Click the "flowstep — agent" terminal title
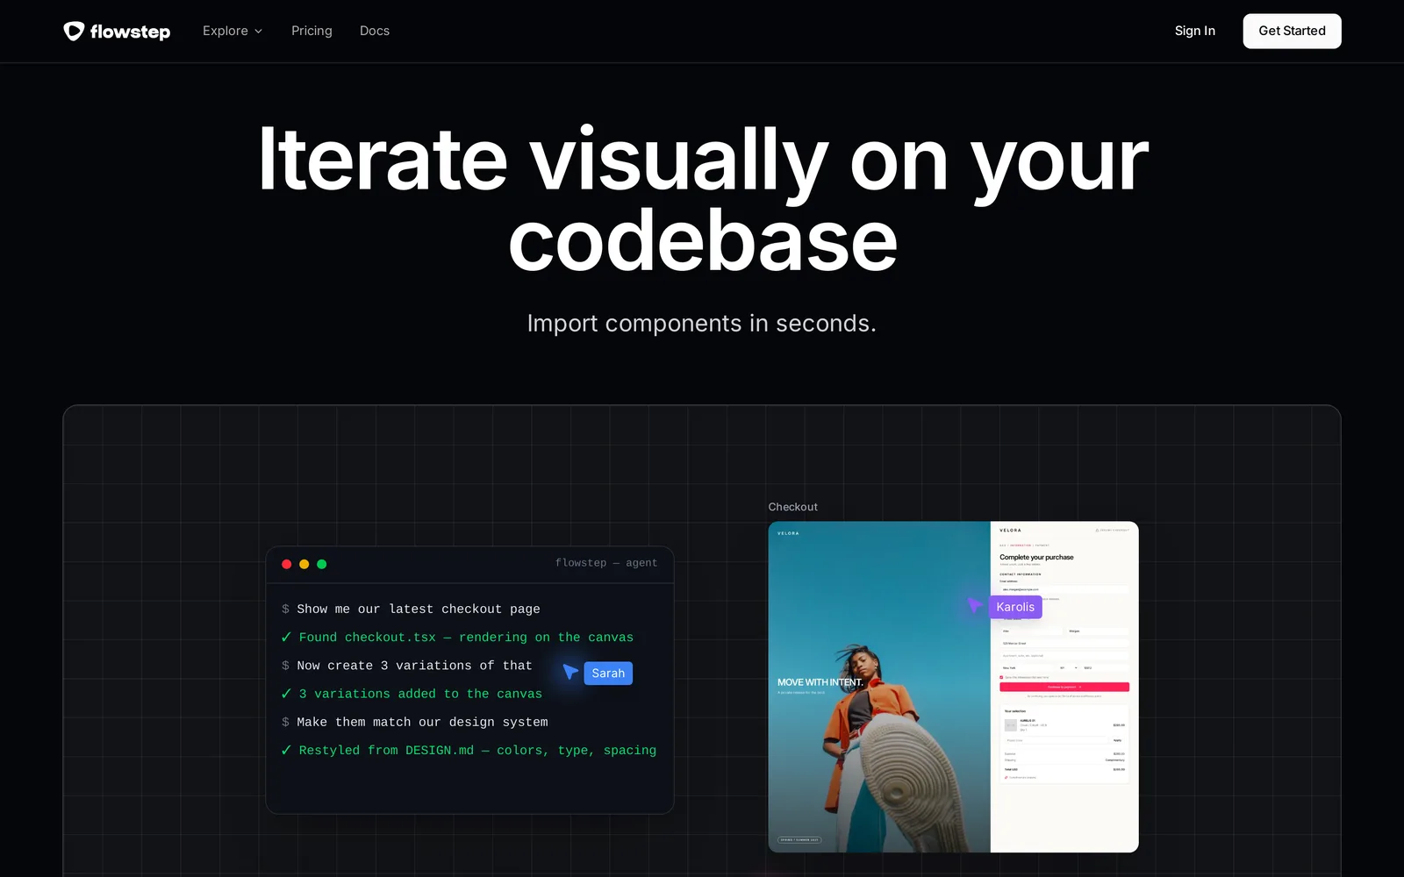1404x877 pixels. pos(606,563)
